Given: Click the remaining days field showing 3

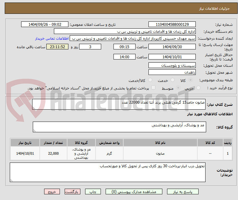Looking at the screenshot, I should tap(90, 47).
